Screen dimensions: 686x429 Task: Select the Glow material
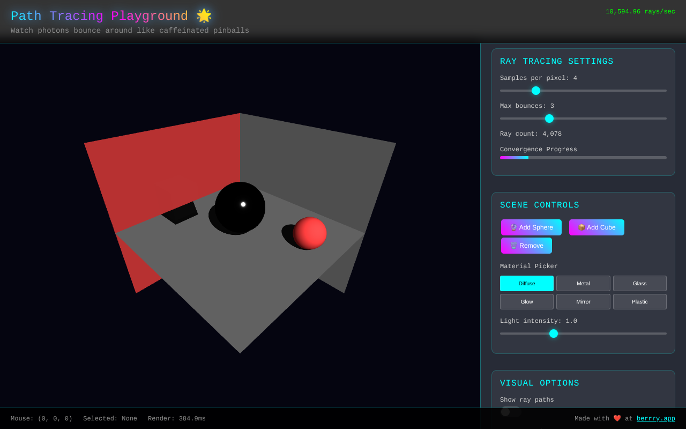[526, 301]
